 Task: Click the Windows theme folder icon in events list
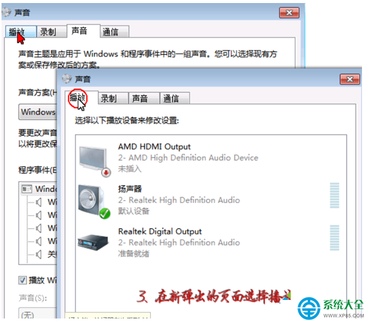(27, 189)
